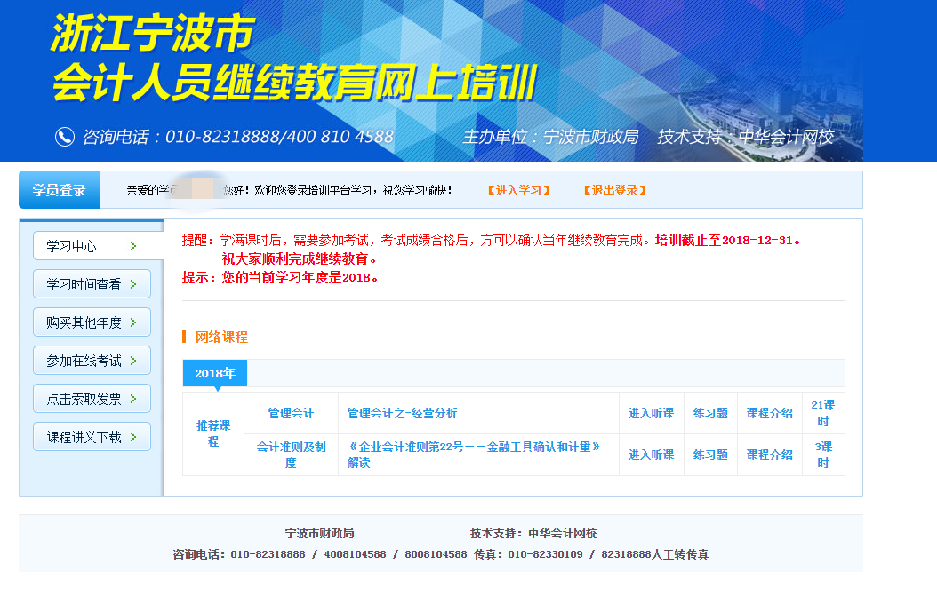Screen dimensions: 937x604
Task: Click 参加在线考试 button in sidebar
Action: (x=84, y=361)
